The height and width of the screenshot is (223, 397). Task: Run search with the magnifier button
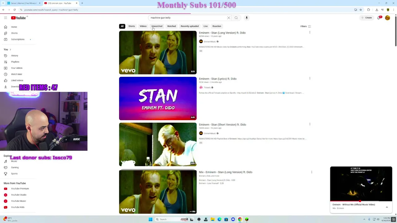coord(236,18)
